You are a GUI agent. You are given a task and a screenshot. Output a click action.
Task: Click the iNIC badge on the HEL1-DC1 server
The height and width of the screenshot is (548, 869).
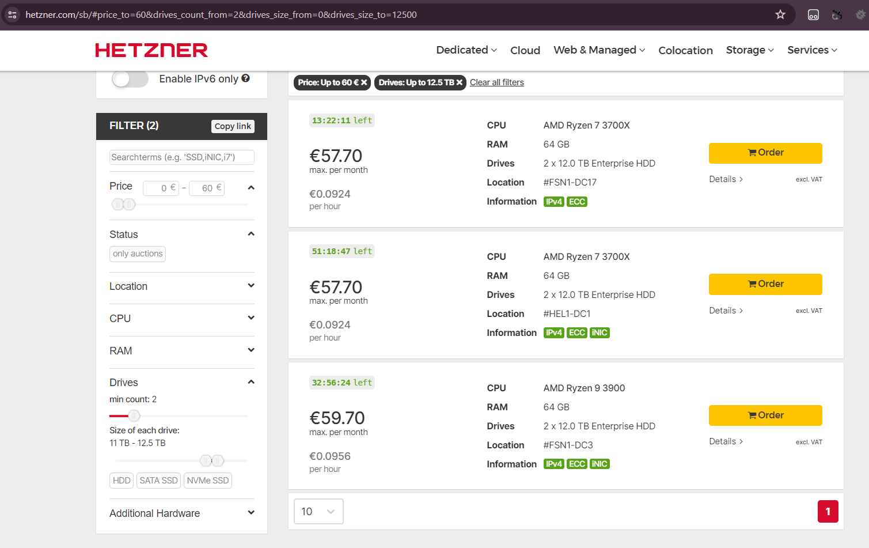(599, 332)
